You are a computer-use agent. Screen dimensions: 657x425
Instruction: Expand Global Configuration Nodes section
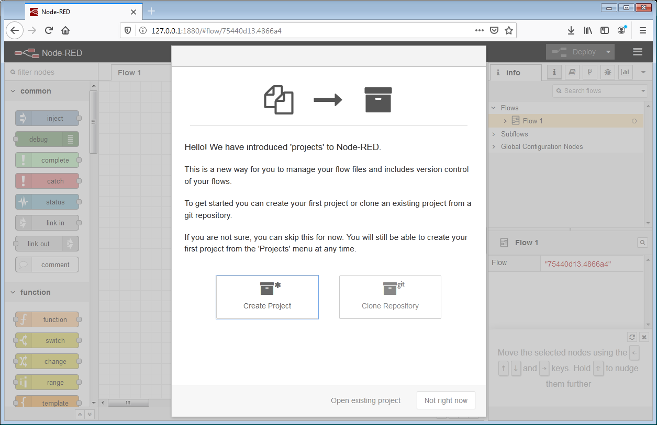click(x=494, y=147)
